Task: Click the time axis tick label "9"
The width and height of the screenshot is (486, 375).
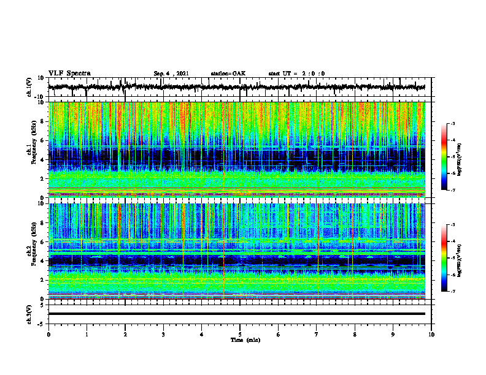Action: coord(393,335)
